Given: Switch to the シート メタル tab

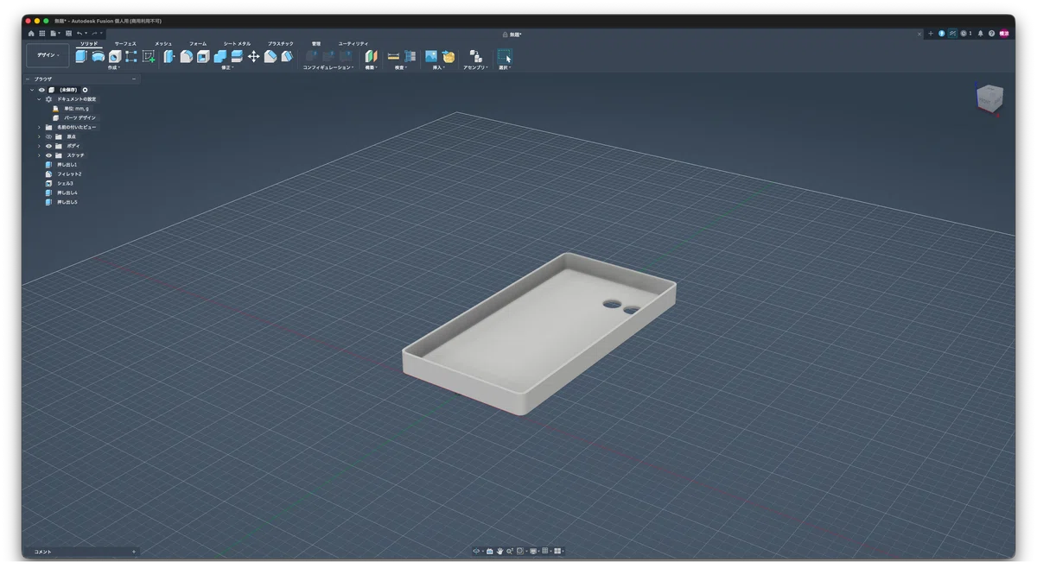Looking at the screenshot, I should coord(237,43).
